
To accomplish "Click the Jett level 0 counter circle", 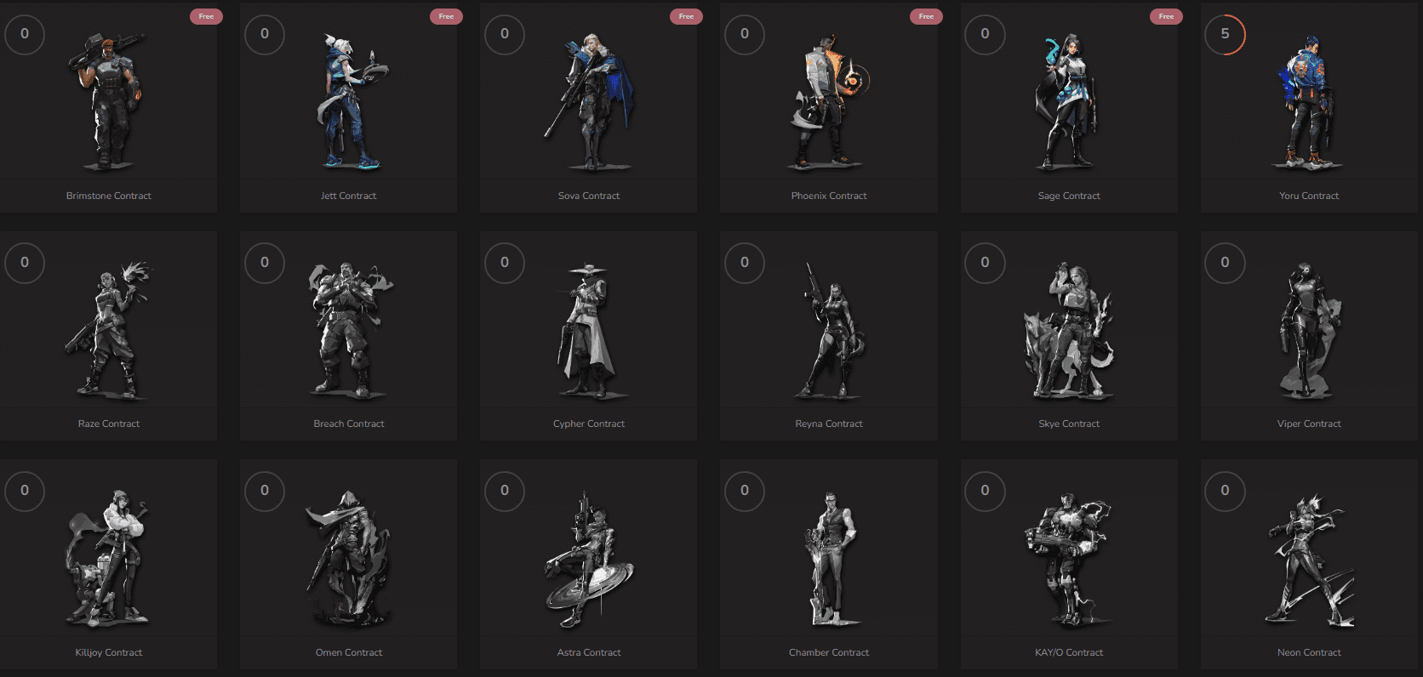I will click(x=265, y=34).
